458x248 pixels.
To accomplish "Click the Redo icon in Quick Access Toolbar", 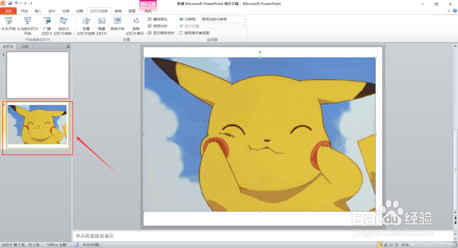I will 25,3.
